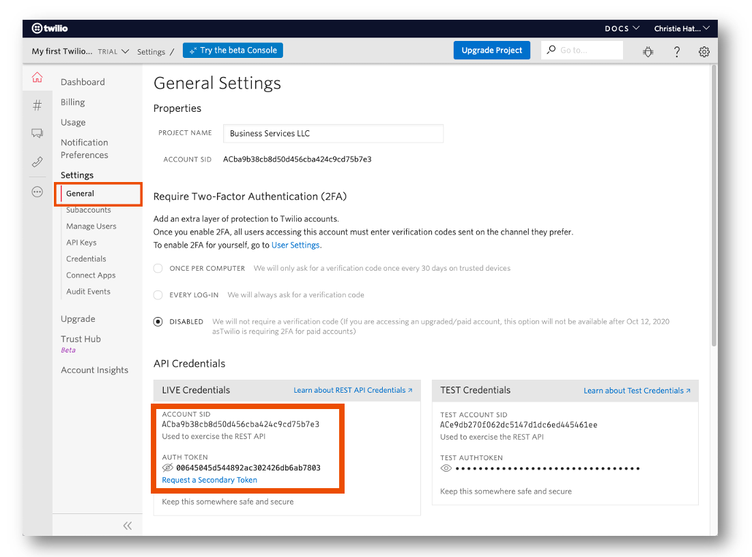Select Once Per Computer 2FA option
Screen dimensions: 752x557
point(158,269)
